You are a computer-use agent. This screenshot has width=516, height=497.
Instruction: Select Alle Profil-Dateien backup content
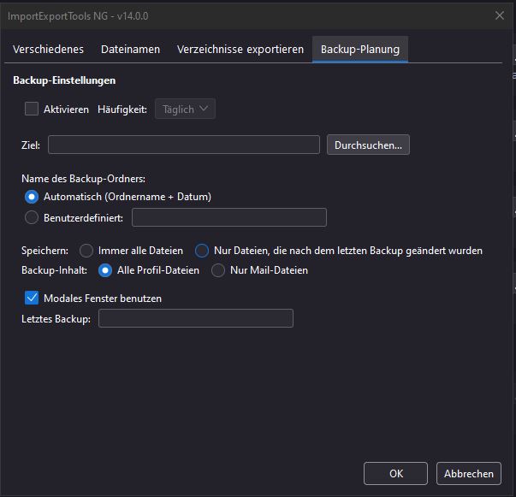click(x=105, y=270)
